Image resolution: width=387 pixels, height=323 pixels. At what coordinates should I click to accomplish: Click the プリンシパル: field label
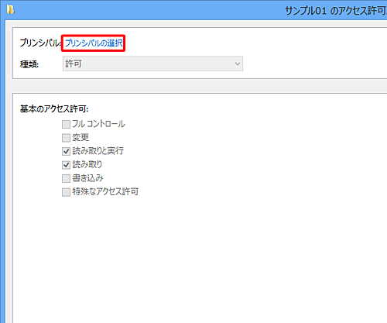pos(40,43)
